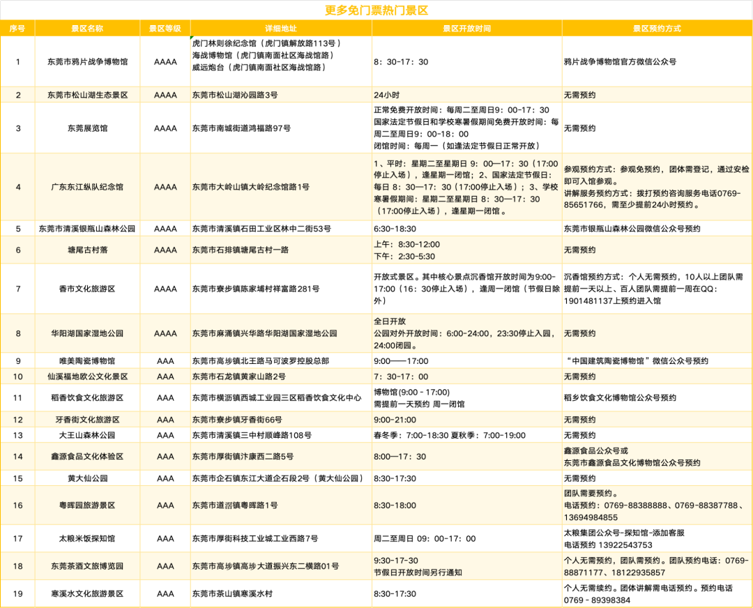The height and width of the screenshot is (608, 753).
Task: Select the 景区预约方式 column header
Action: click(657, 29)
